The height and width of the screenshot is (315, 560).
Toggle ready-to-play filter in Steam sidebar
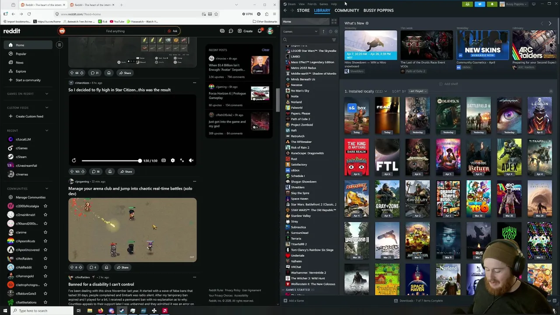336,31
